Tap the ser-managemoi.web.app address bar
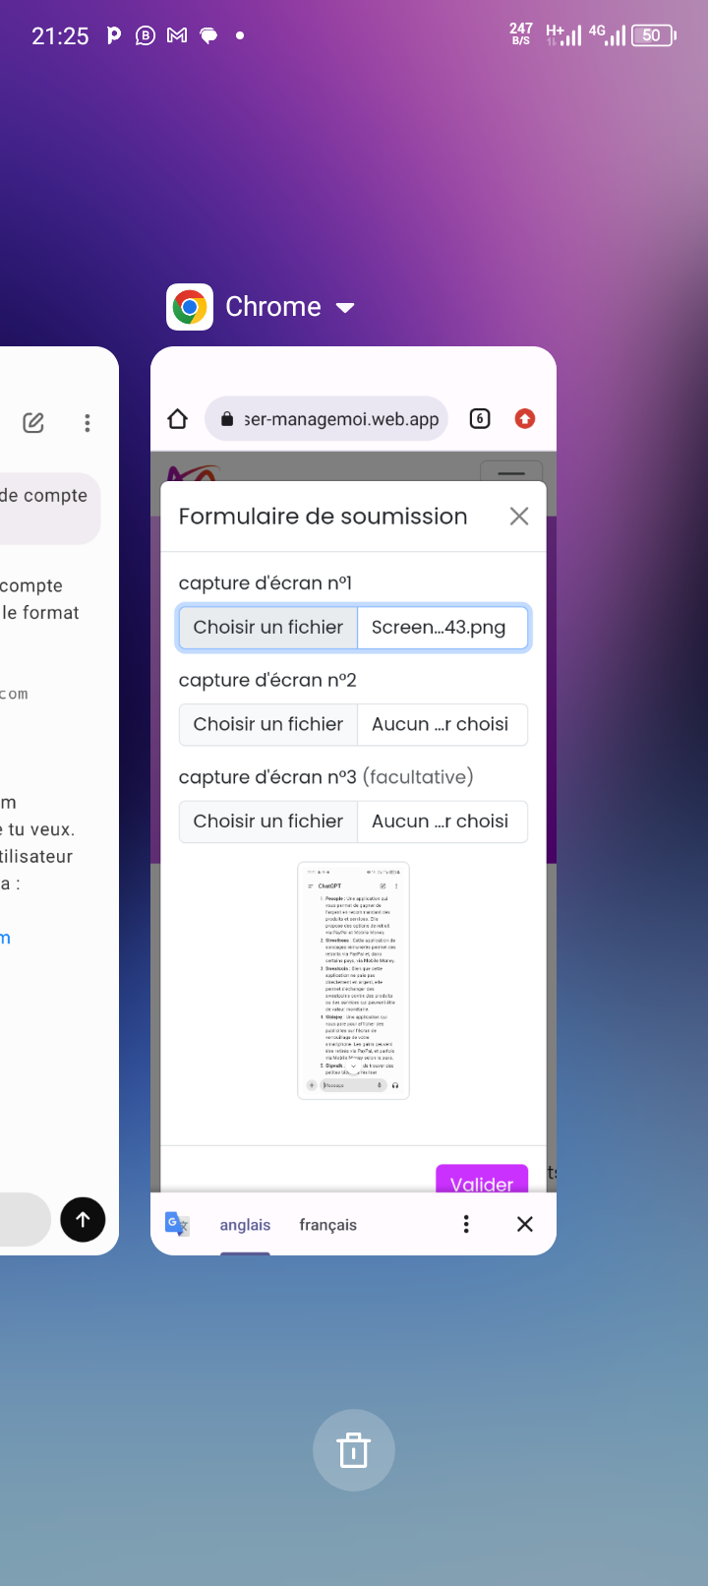Image resolution: width=708 pixels, height=1586 pixels. tap(327, 419)
